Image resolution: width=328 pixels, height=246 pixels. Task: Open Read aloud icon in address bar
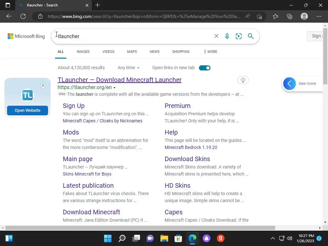coord(248,16)
